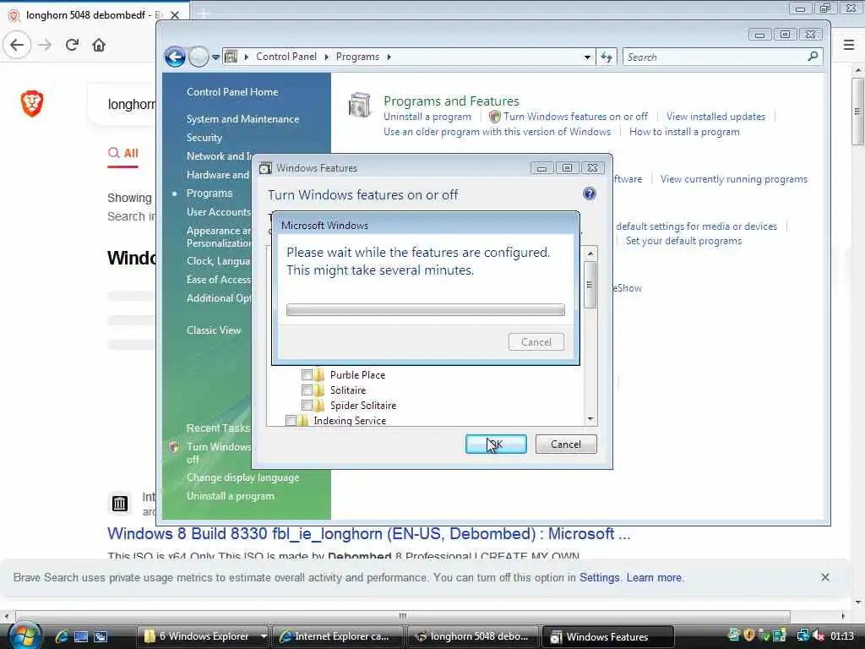Image resolution: width=865 pixels, height=649 pixels.
Task: Click Switch between windows quick launch icon
Action: tap(101, 636)
